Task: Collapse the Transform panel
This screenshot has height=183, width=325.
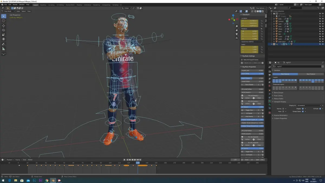Action: (245, 15)
